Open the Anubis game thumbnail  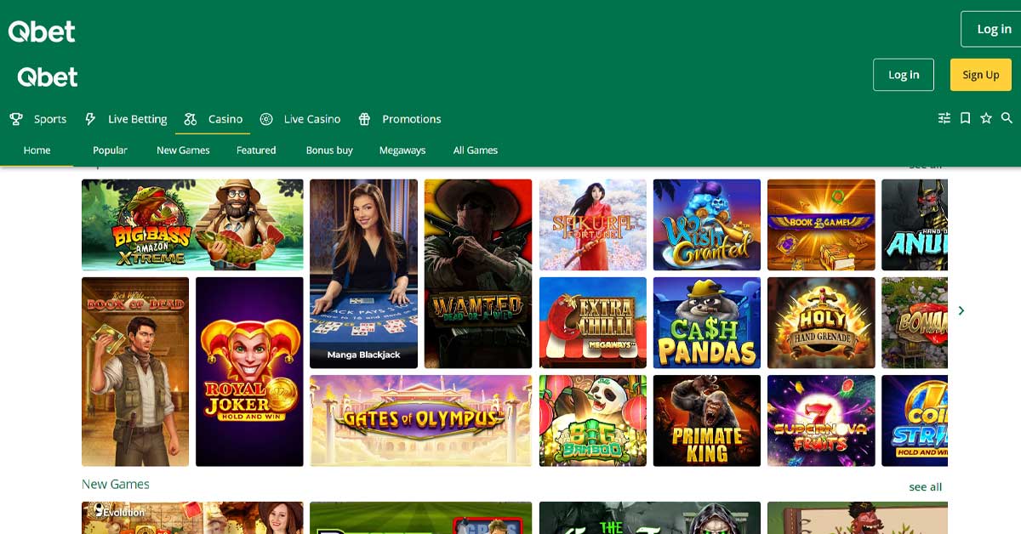tap(915, 224)
